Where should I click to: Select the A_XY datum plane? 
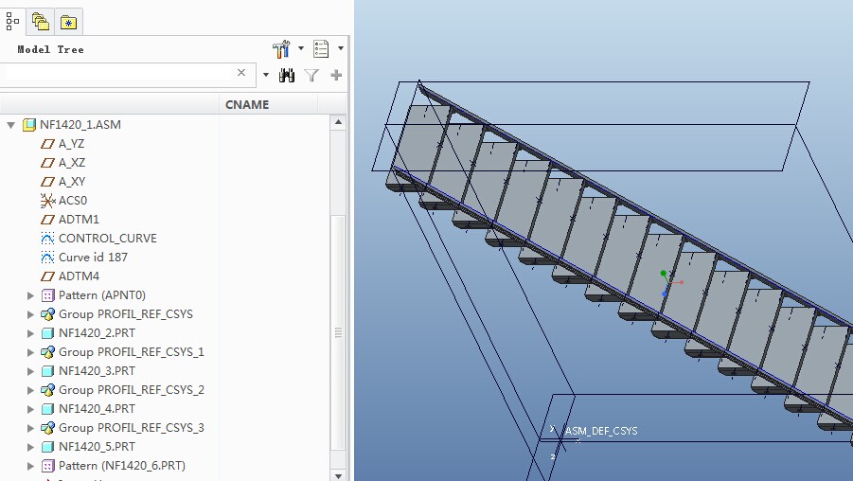pyautogui.click(x=72, y=182)
